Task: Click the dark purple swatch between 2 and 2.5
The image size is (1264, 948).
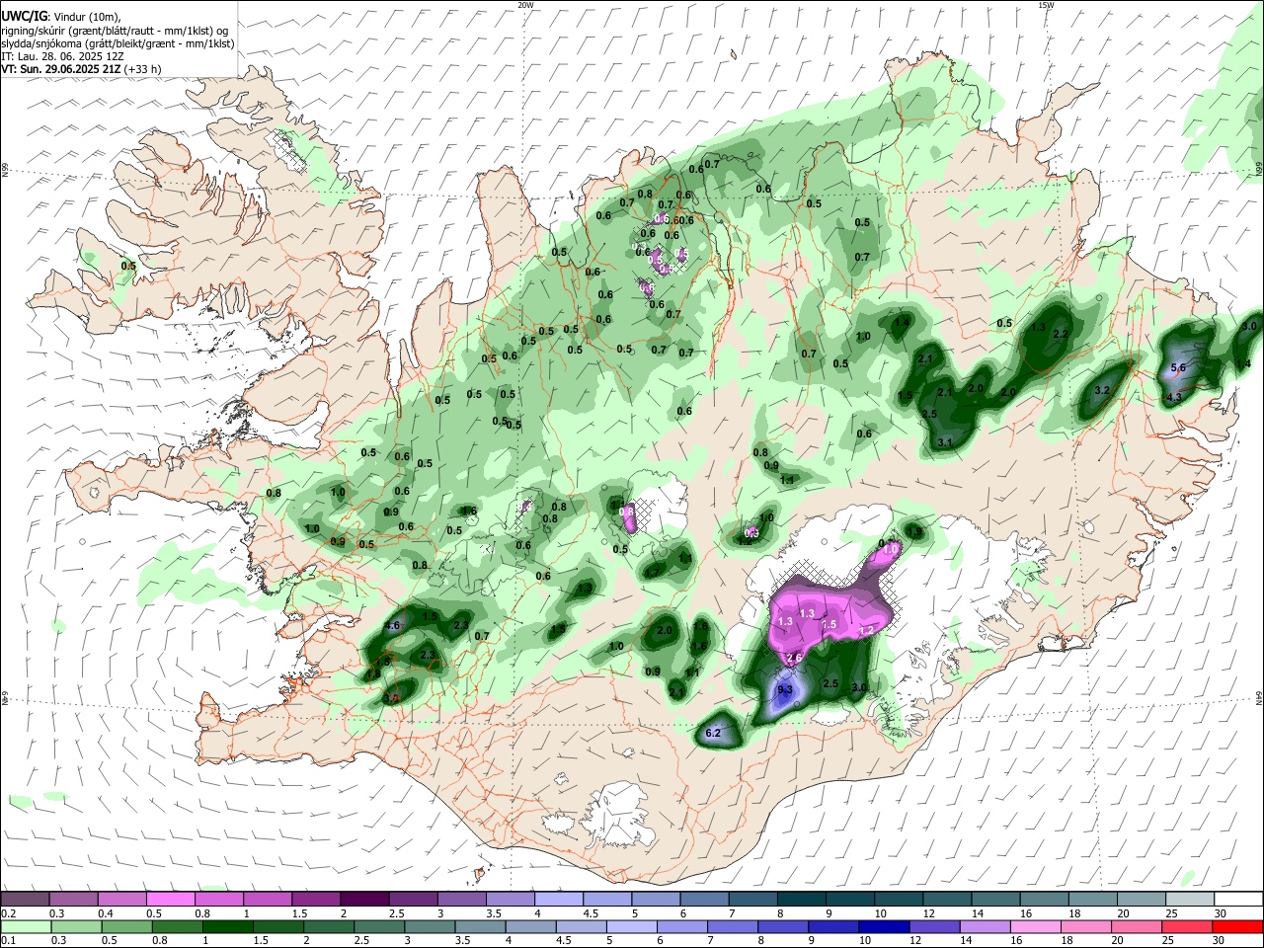Action: click(x=364, y=899)
